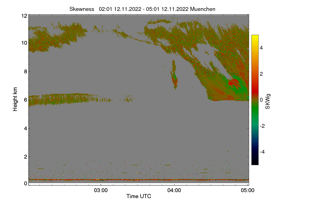Click the height axis label 12
This screenshot has width=327, height=218.
[24, 16]
